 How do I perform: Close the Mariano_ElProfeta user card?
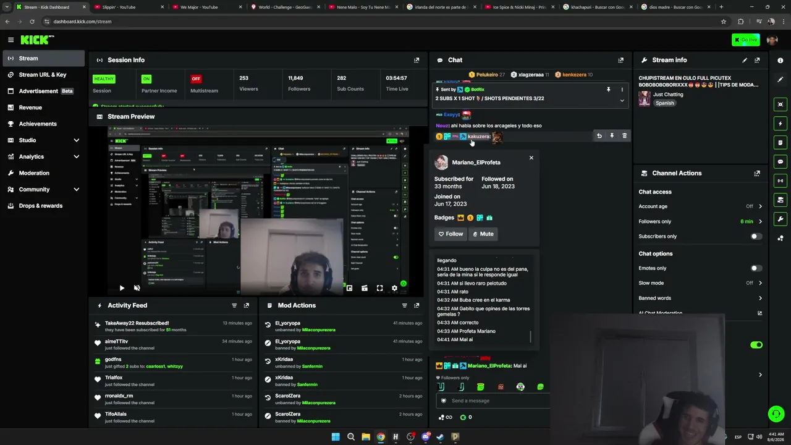pyautogui.click(x=531, y=158)
